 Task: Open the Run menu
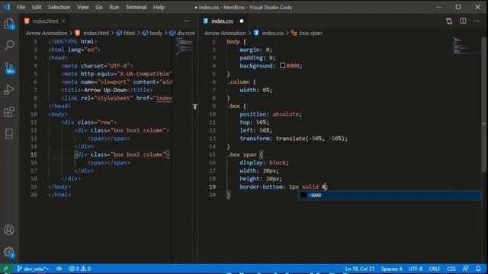114,7
